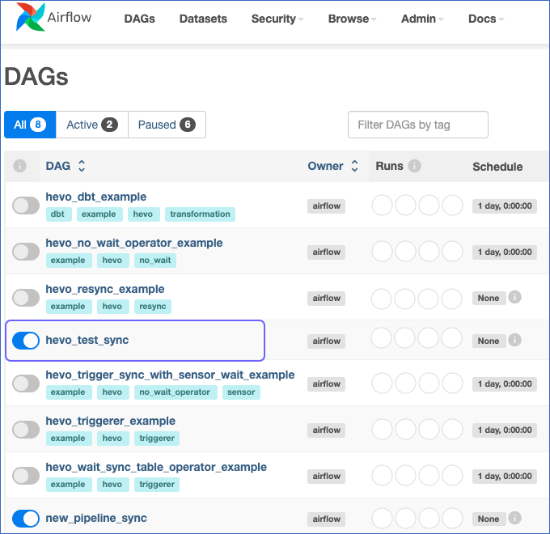
Task: Show only Paused 6 DAGs
Action: coord(167,125)
